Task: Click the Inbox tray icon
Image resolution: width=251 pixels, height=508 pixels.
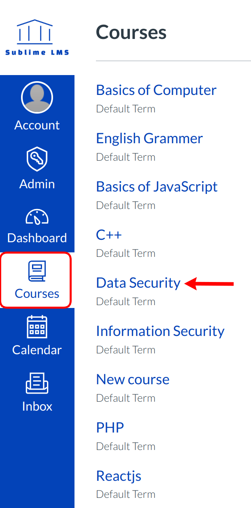Action: coord(37,383)
